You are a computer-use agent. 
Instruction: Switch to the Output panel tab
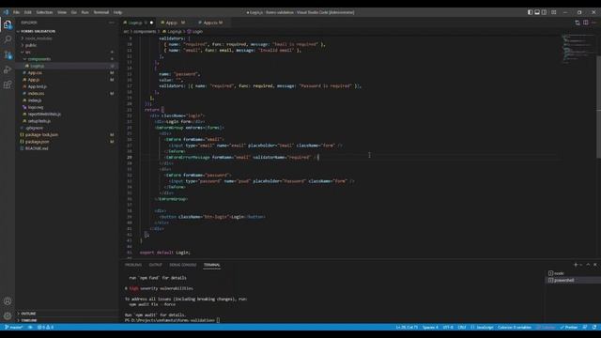155,265
